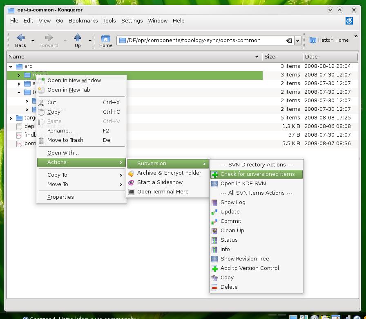Open the View menu
This screenshot has width=366, height=319.
(x=45, y=21)
